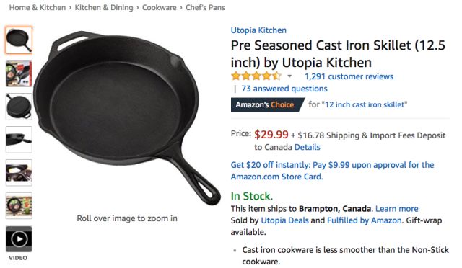This screenshot has height=268, width=462.
Task: Go to the Cookware breadcrumb category
Action: coord(160,8)
